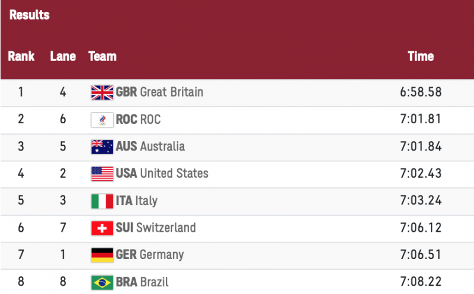
Task: Click the United States flag icon
Action: 102,174
